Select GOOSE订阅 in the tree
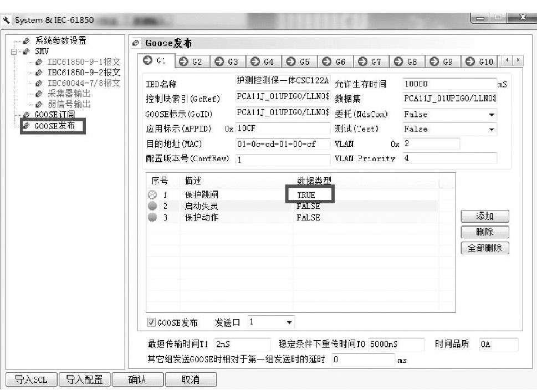537x390 pixels. click(54, 115)
